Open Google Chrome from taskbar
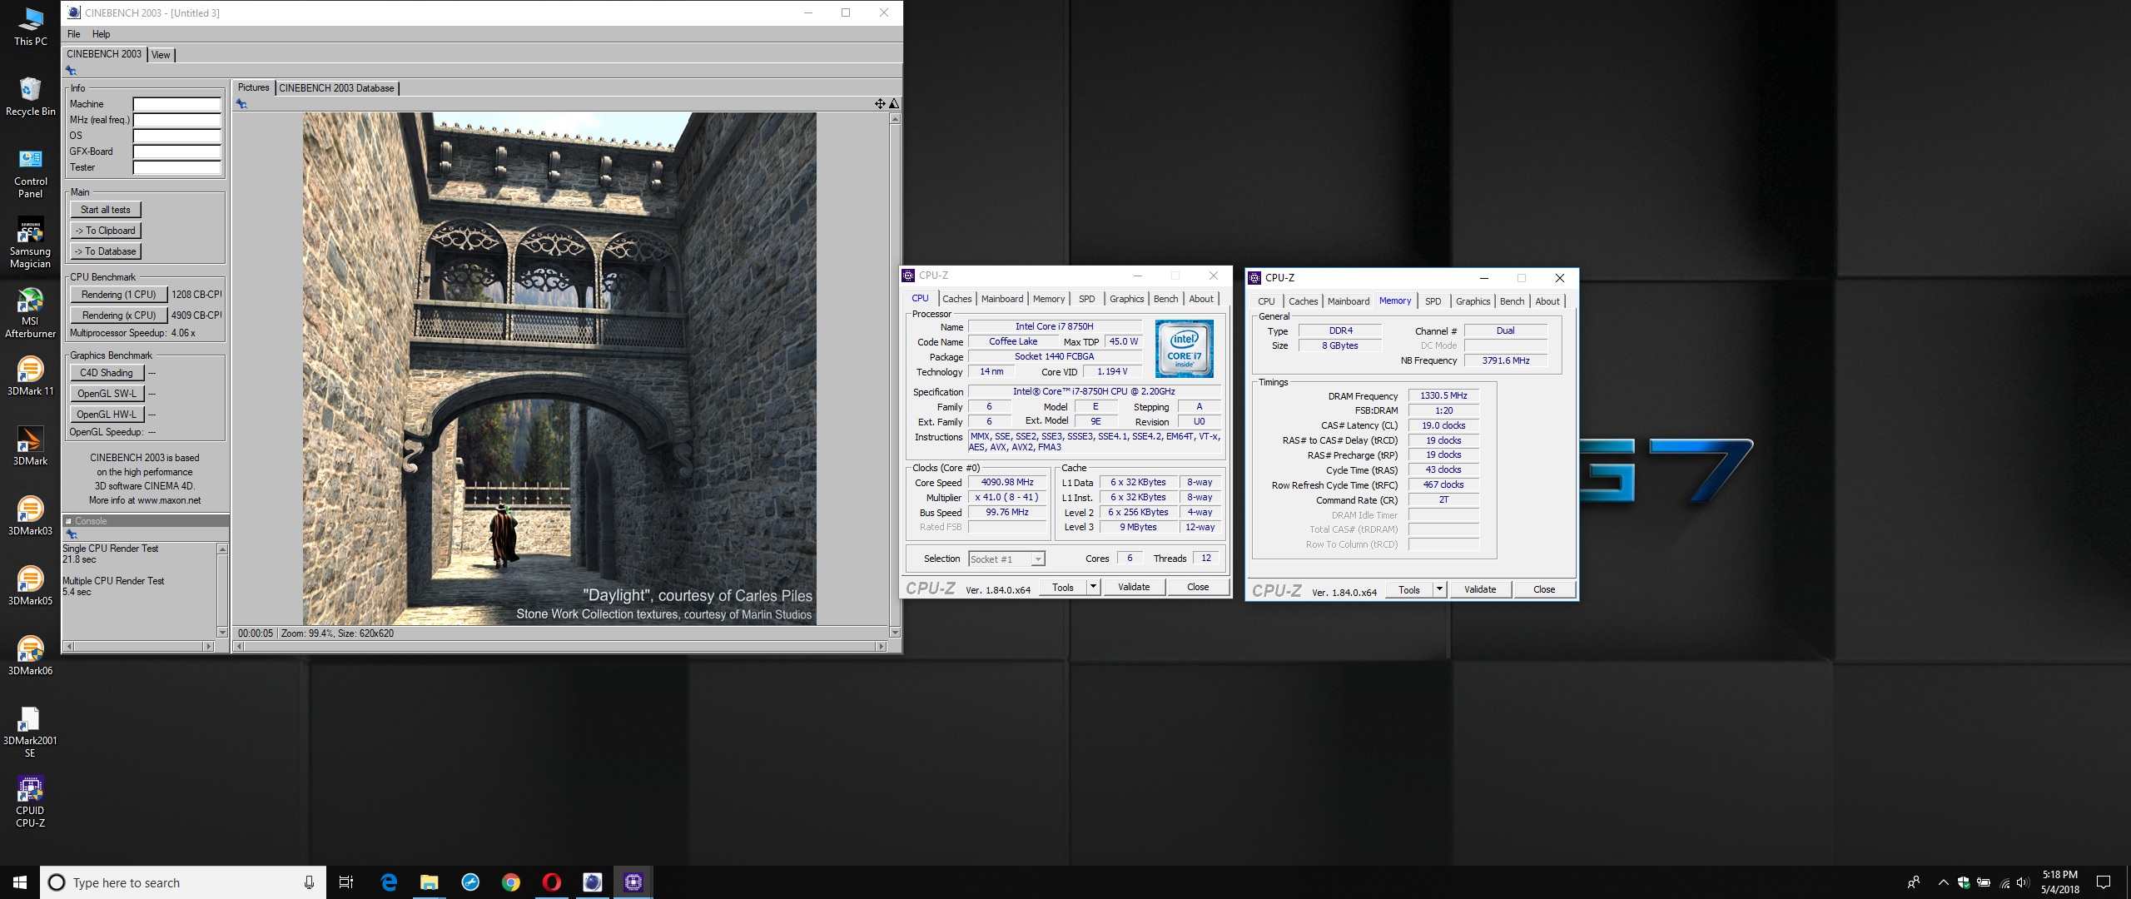Viewport: 2131px width, 899px height. (x=511, y=882)
